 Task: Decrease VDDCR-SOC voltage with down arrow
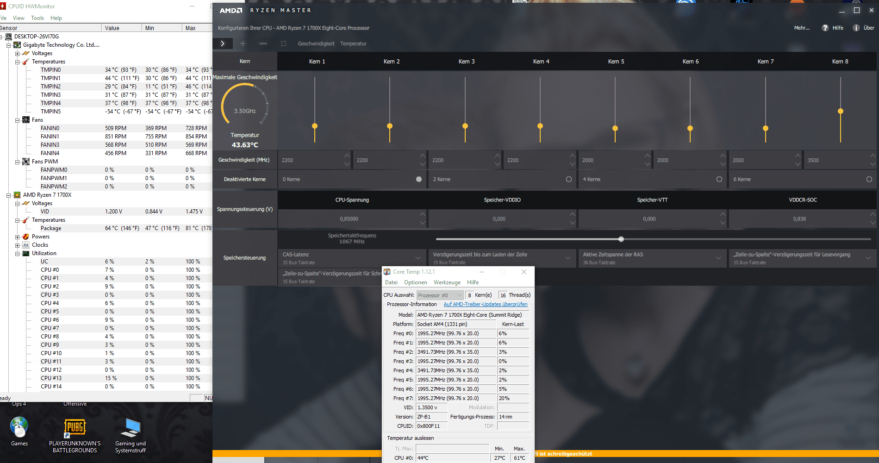click(873, 223)
